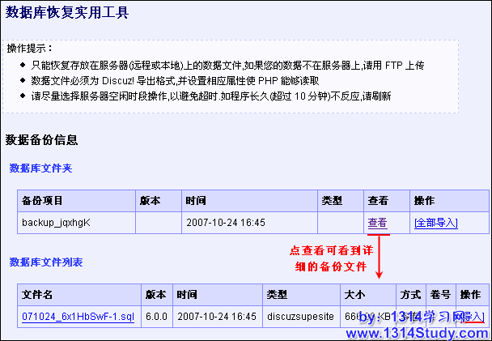The height and width of the screenshot is (341, 492).
Task: Select the 数据备份信息 section heading
Action: 42,140
